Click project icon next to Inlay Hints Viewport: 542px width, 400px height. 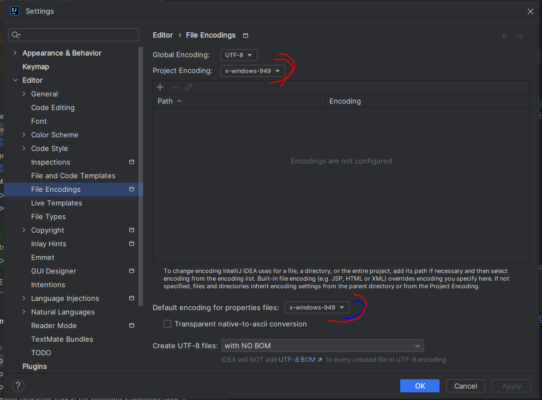(x=132, y=244)
